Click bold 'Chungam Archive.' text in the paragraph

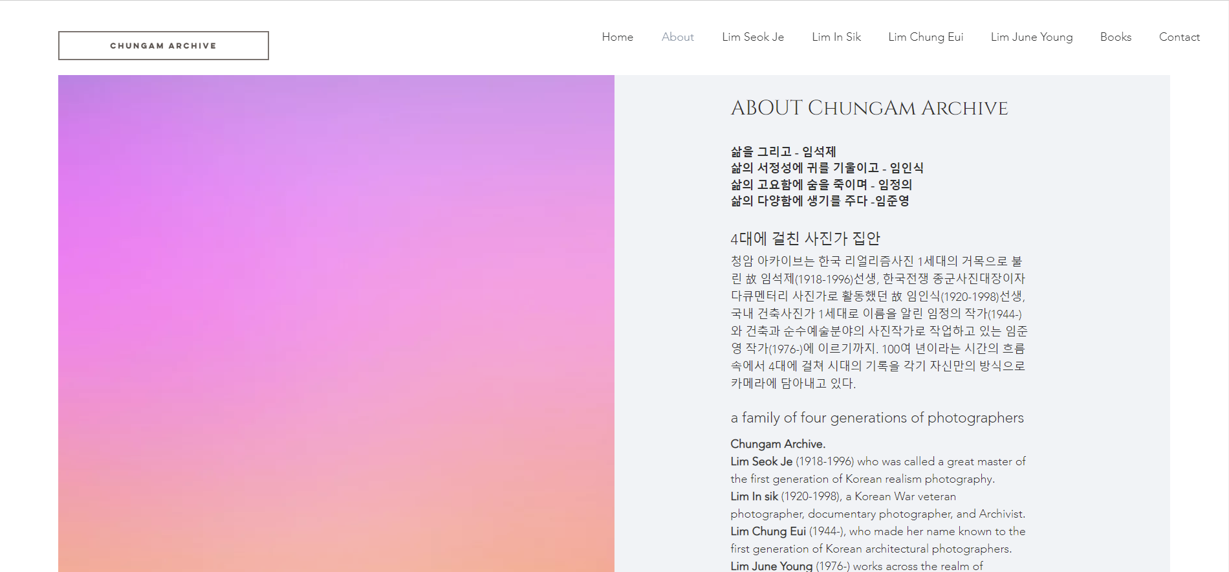(778, 444)
